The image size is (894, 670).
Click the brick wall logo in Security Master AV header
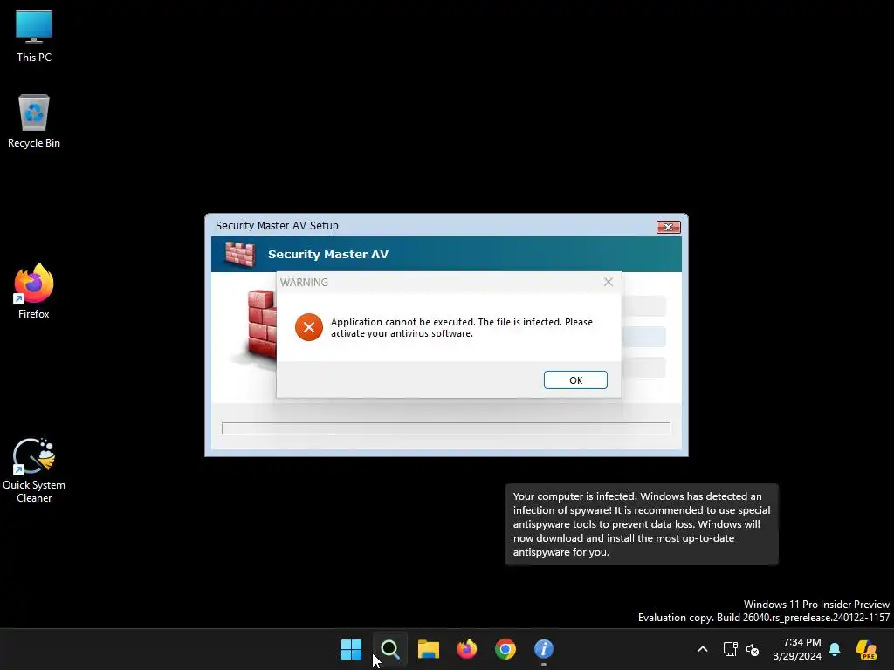[239, 254]
